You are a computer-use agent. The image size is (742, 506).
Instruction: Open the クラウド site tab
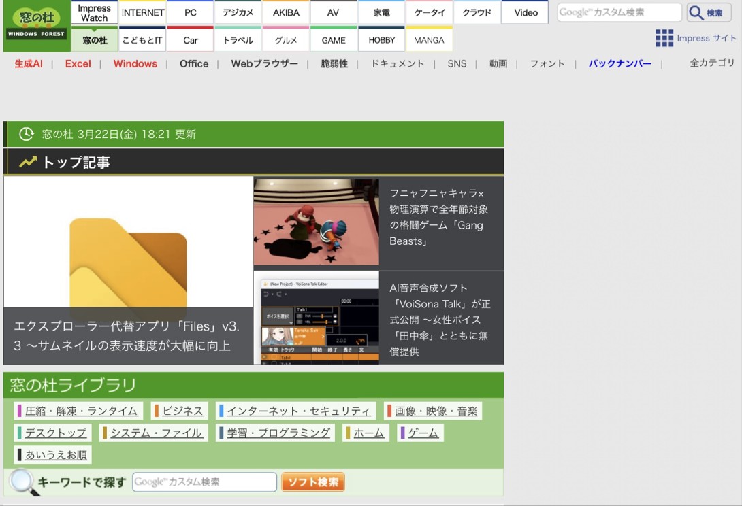point(477,13)
